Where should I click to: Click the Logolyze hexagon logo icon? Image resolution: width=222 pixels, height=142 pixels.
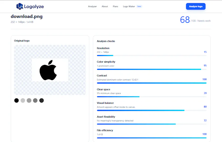[x=20, y=6]
